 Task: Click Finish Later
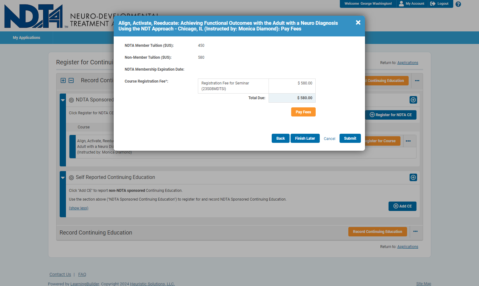tap(305, 138)
